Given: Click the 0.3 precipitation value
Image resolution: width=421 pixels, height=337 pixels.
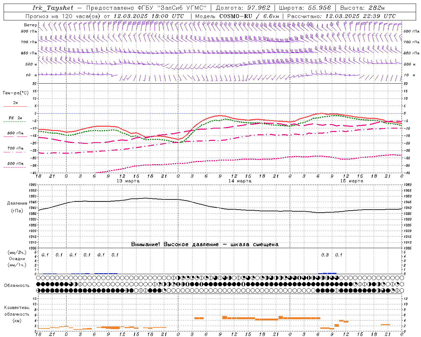Looking at the screenshot, I should pyautogui.click(x=325, y=255).
